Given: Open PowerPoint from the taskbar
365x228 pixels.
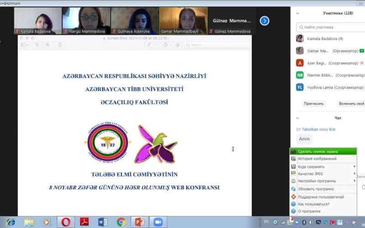Looking at the screenshot, I should point(140,222).
